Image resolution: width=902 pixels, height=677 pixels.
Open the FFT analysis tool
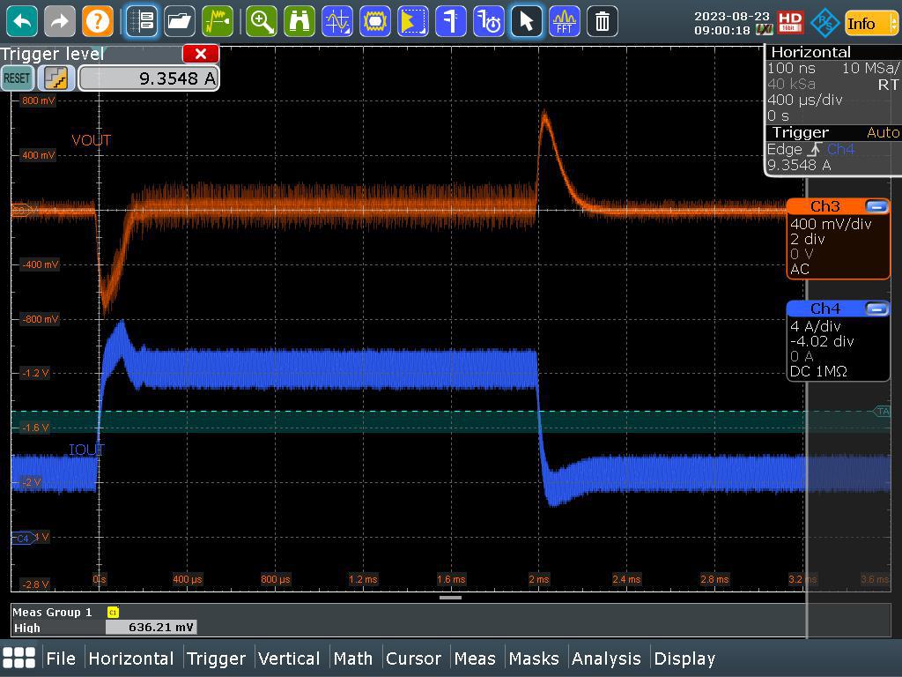pos(564,21)
